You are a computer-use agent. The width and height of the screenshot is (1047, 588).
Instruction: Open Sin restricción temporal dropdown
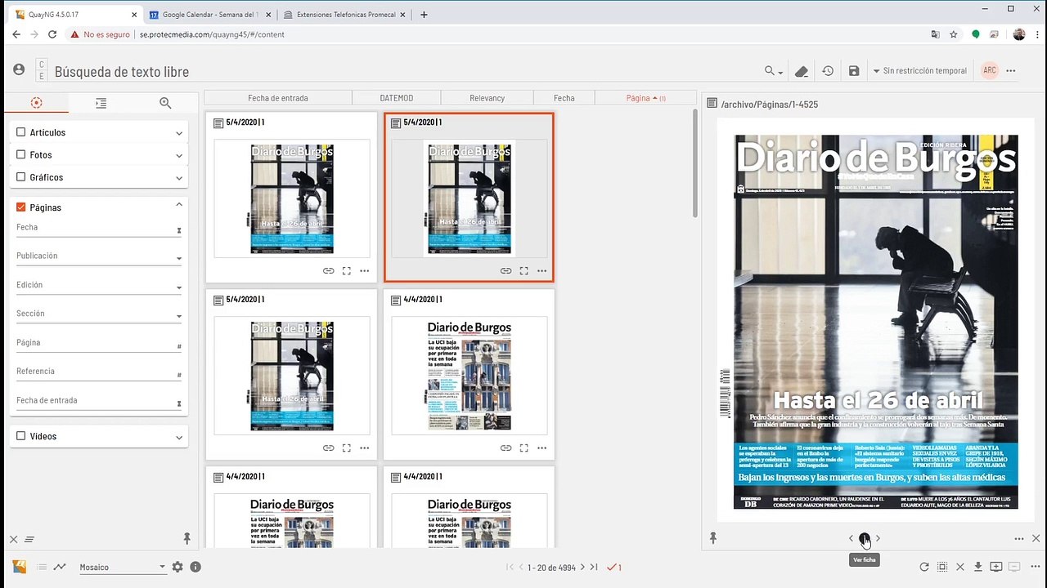pyautogui.click(x=920, y=71)
